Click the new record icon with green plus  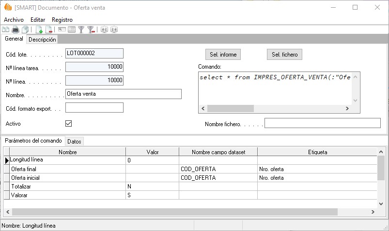[39, 29]
